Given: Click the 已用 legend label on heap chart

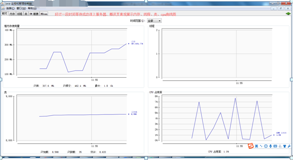Looking at the screenshot, I should [133, 42].
